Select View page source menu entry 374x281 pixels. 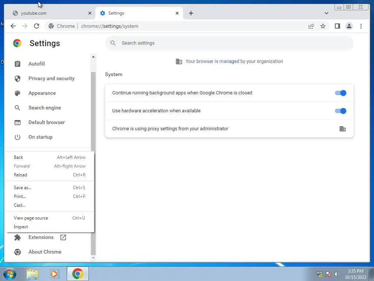click(x=50, y=218)
